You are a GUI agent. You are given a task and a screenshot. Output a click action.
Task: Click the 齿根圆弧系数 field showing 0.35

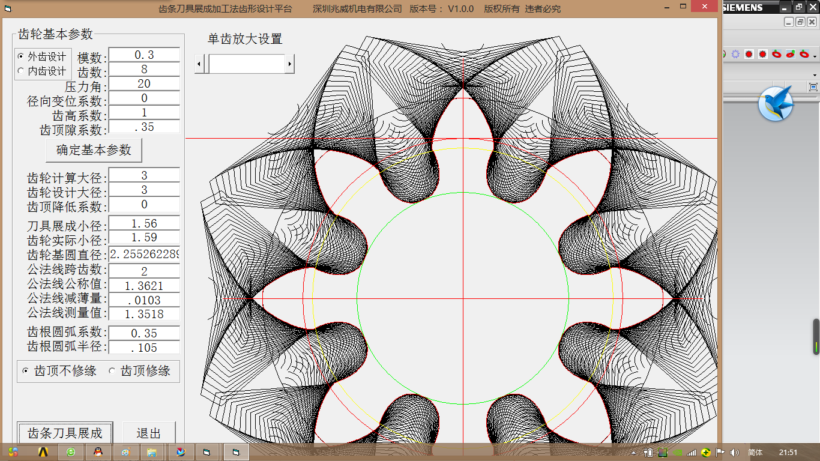pos(144,333)
